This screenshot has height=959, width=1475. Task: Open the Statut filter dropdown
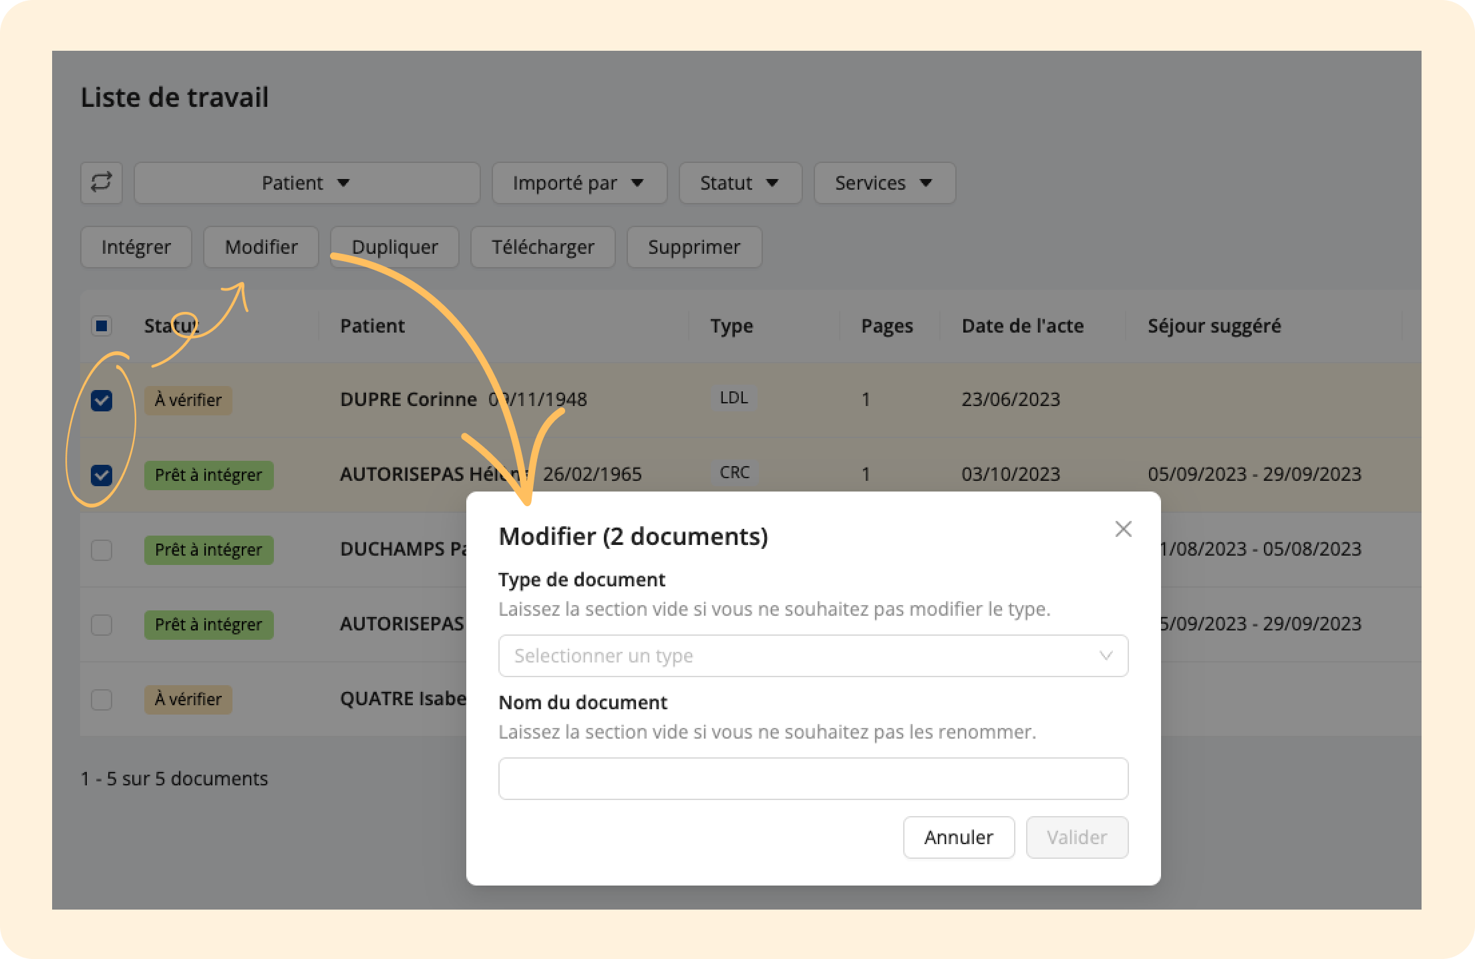[740, 182]
